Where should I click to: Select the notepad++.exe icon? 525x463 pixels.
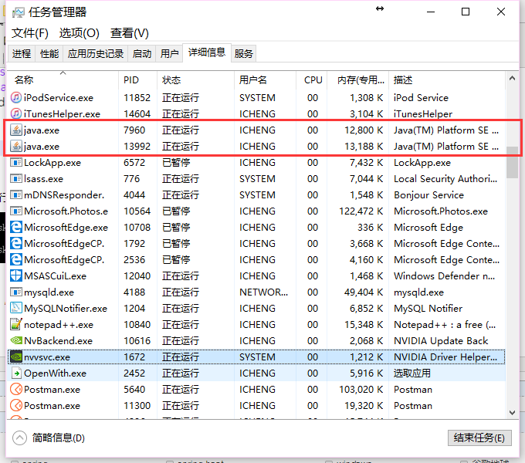pos(16,325)
